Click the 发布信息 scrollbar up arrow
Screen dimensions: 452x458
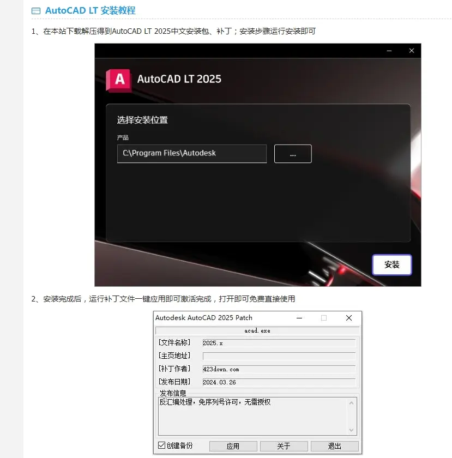click(x=352, y=403)
